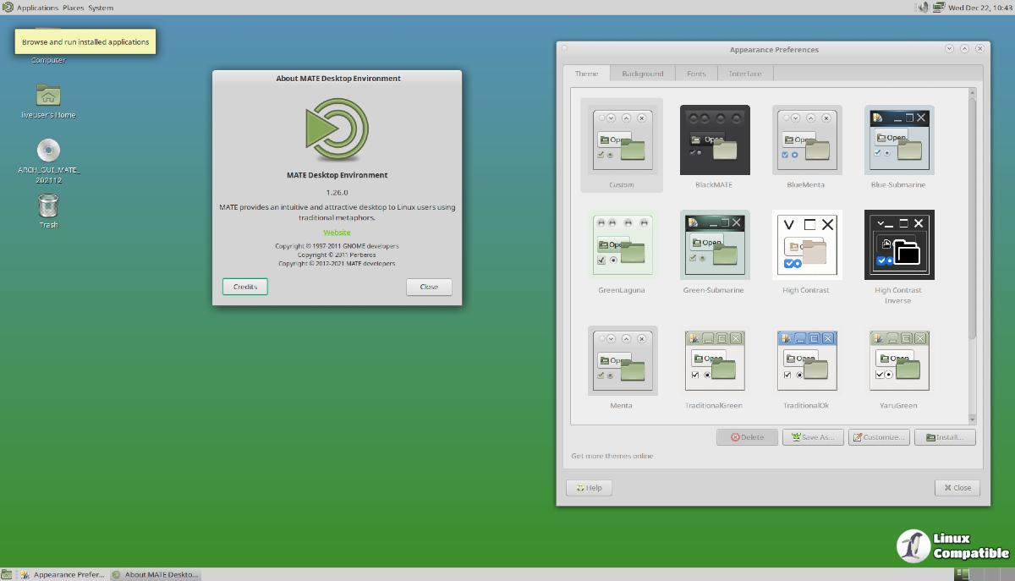Open the Places menu
1015x581 pixels.
[x=73, y=8]
